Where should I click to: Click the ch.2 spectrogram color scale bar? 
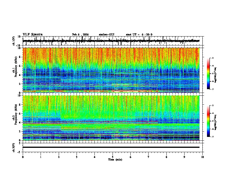(x=208, y=121)
